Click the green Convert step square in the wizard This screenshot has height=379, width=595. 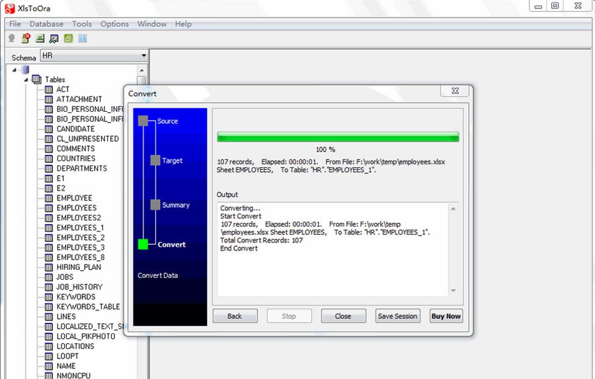click(x=143, y=244)
